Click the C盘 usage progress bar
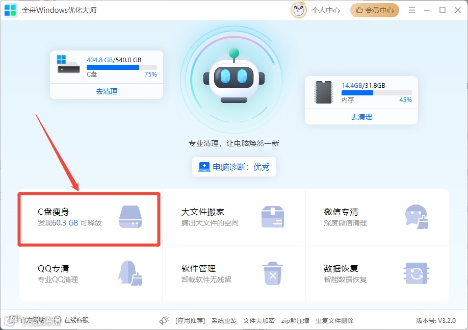Image resolution: width=468 pixels, height=330 pixels. [122, 67]
